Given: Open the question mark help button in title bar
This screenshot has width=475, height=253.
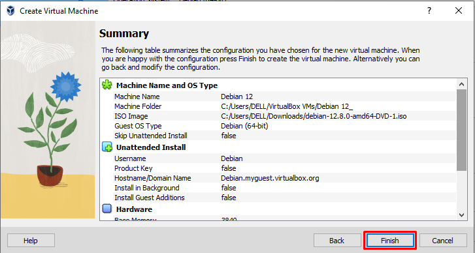Looking at the screenshot, I should pyautogui.click(x=429, y=10).
